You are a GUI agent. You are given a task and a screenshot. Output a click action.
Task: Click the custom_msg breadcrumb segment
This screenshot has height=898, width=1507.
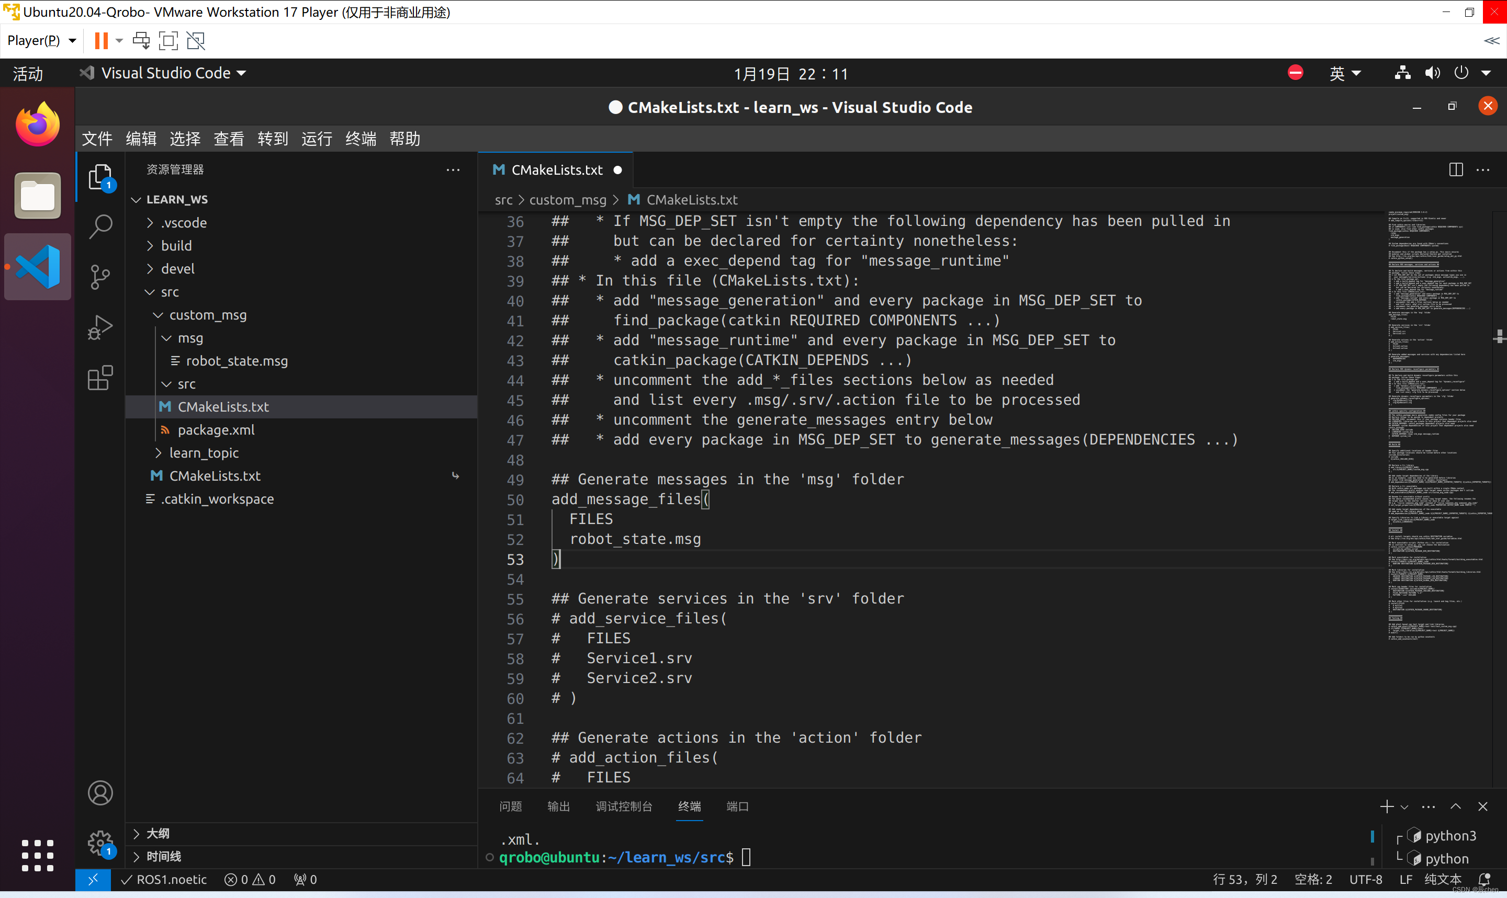click(568, 200)
